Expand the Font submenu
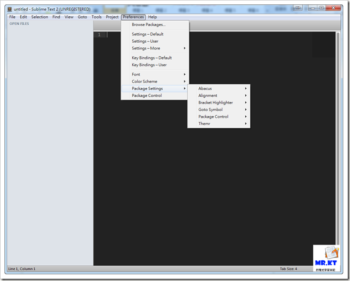350x281 pixels. [x=155, y=74]
